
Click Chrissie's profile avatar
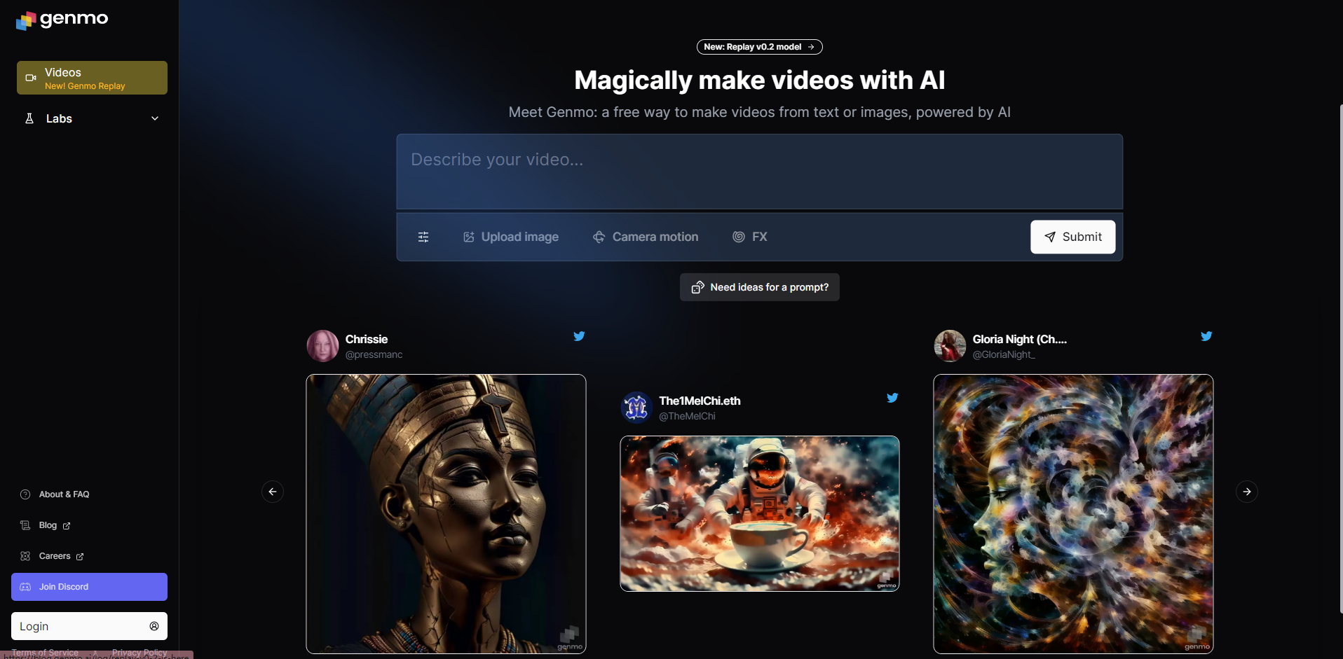(x=323, y=346)
